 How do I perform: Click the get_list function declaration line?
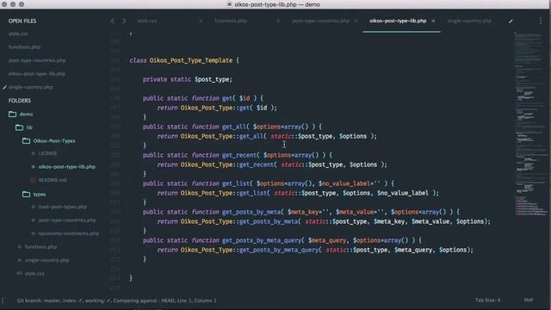coord(268,183)
